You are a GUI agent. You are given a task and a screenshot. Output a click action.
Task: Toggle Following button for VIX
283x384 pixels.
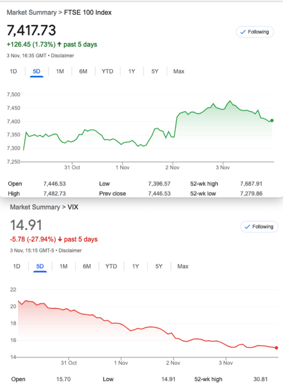(x=259, y=227)
